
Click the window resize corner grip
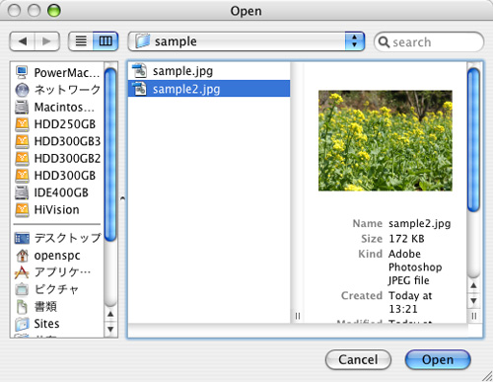click(487, 376)
